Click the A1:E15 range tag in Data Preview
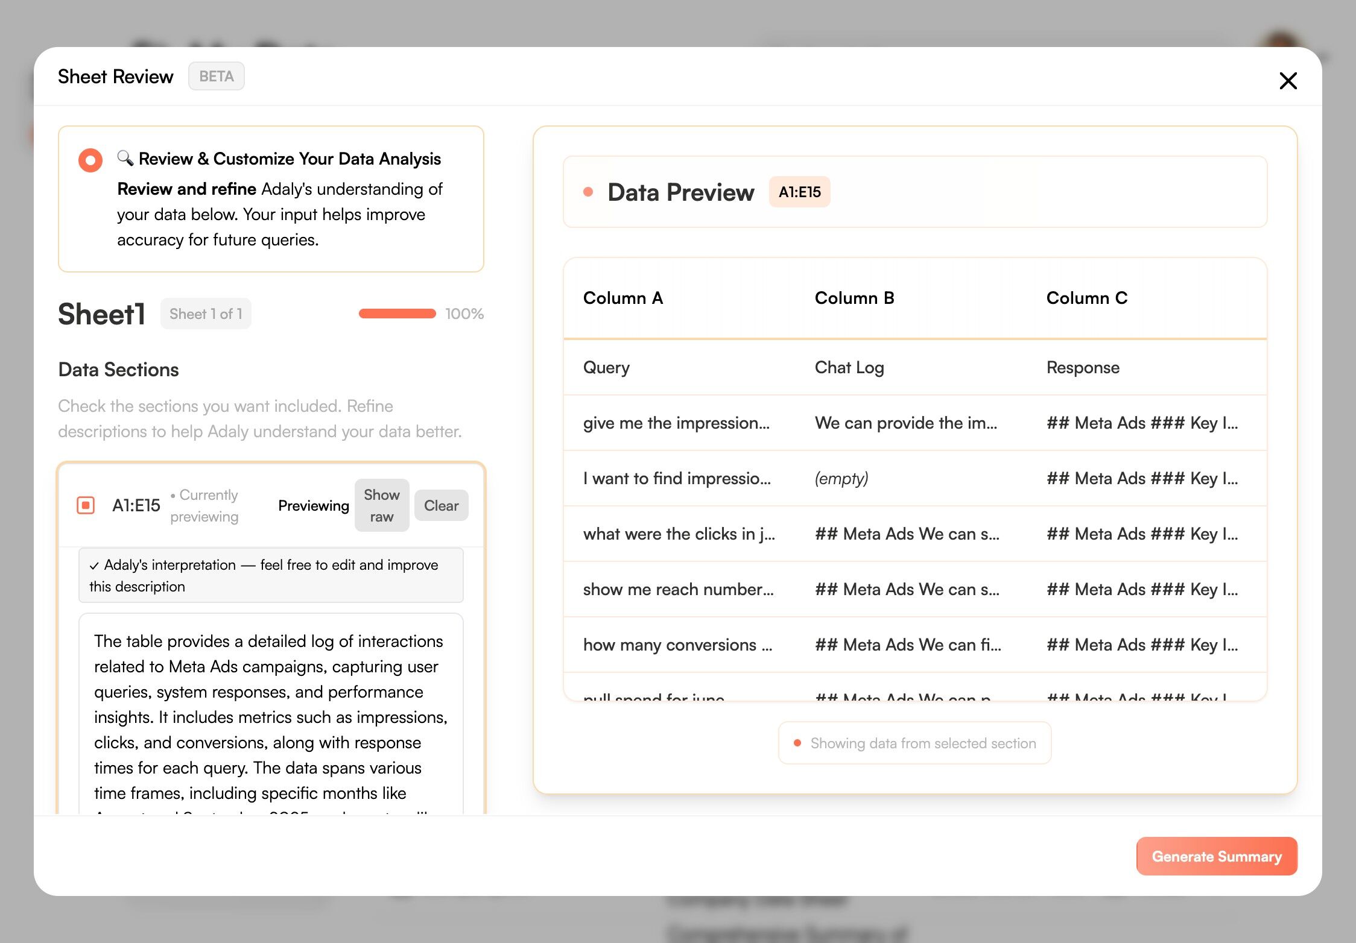The height and width of the screenshot is (943, 1356). click(x=799, y=192)
